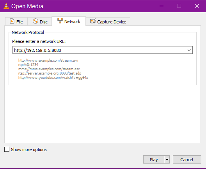206x169 pixels.
Task: Click the Network tab's network icon
Action: tap(60, 21)
